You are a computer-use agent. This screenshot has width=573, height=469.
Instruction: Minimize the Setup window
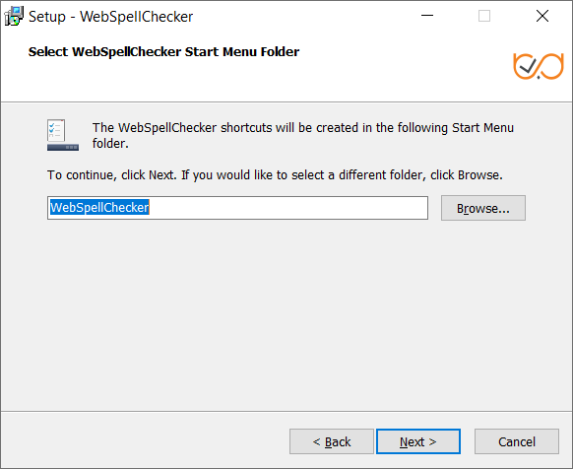pyautogui.click(x=427, y=16)
